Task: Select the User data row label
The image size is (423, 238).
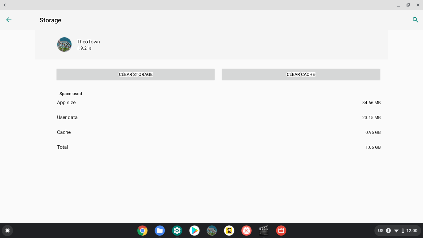Action: click(67, 117)
